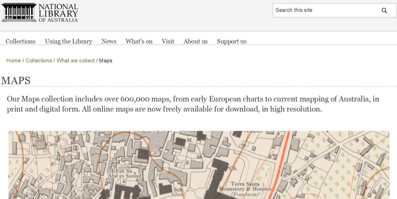Viewport: 397px width, 199px height.
Task: Click the National Library of Australia logo
Action: click(40, 13)
